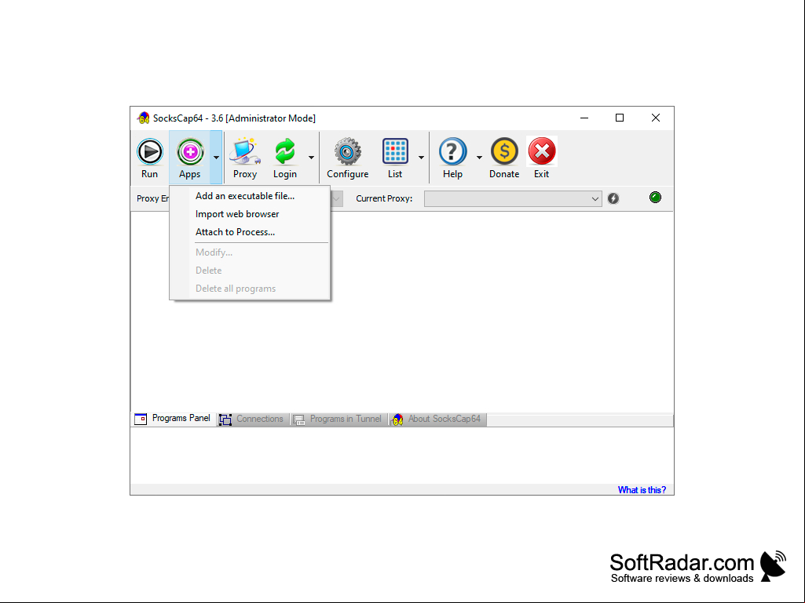Open the Proxy settings icon

coord(245,152)
